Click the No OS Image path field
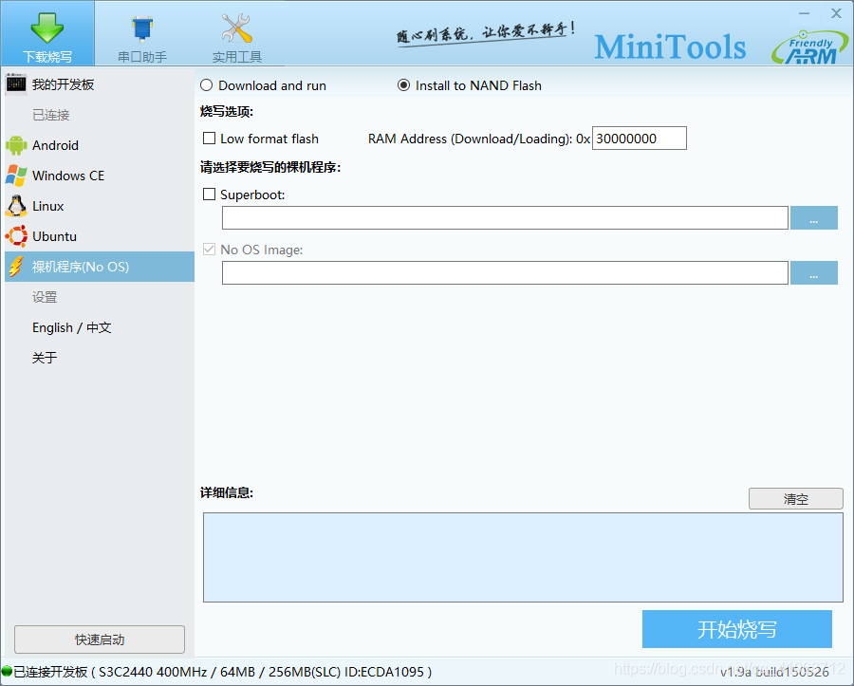 click(505, 272)
